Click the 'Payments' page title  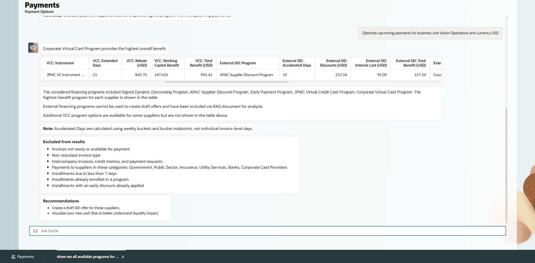pyautogui.click(x=42, y=5)
